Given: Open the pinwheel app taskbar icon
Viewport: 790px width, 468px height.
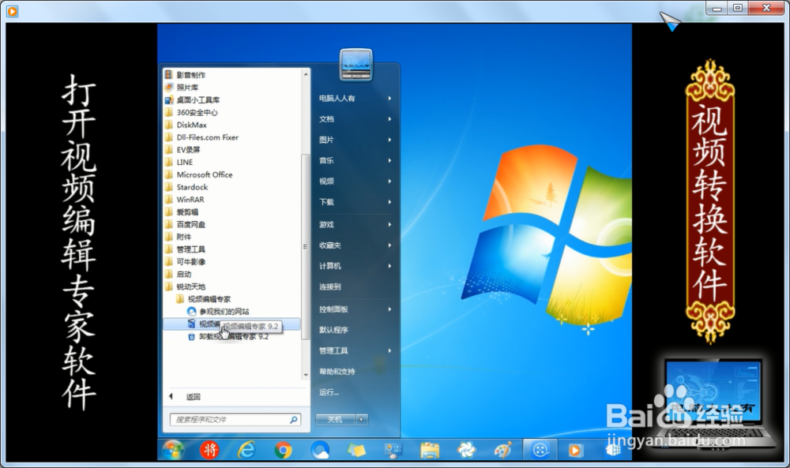Looking at the screenshot, I should point(467,450).
